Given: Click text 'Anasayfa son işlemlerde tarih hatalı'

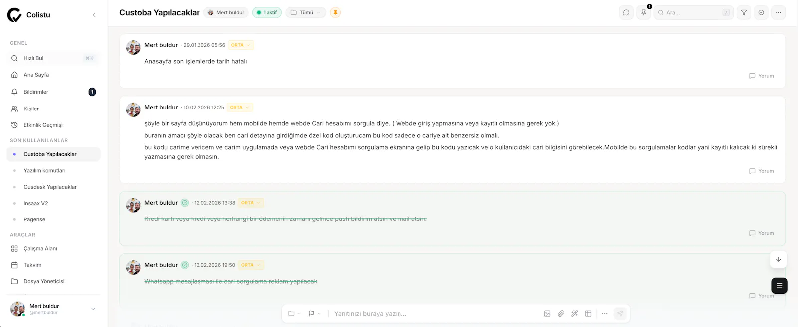Looking at the screenshot, I should (196, 61).
